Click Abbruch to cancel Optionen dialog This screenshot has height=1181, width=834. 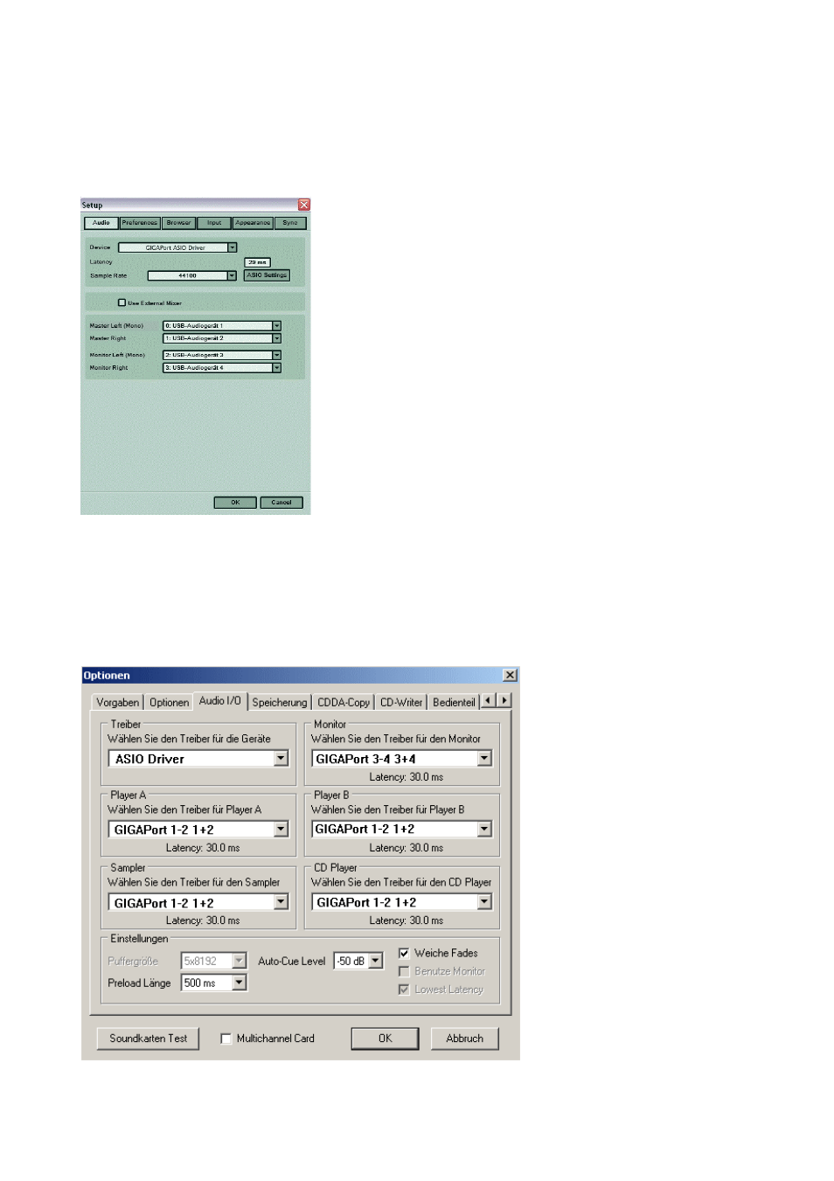[464, 1039]
